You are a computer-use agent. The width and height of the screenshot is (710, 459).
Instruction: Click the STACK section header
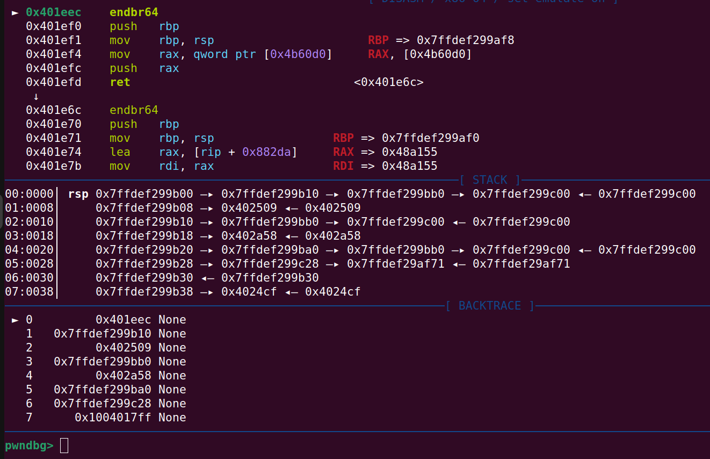pos(489,180)
